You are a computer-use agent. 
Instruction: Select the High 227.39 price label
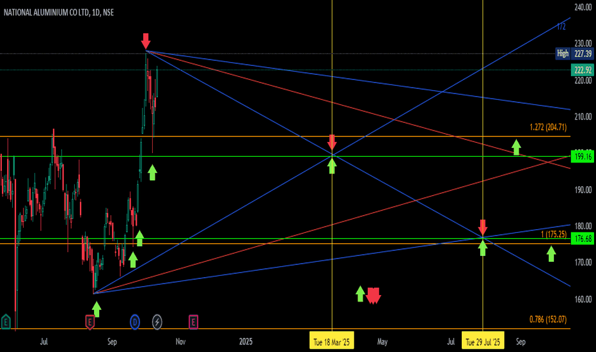(x=574, y=54)
